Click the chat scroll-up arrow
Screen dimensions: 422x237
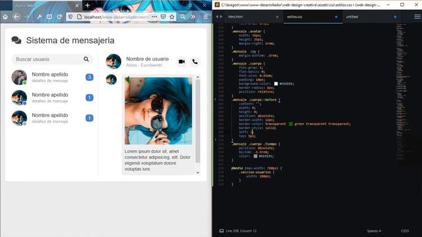[x=198, y=77]
